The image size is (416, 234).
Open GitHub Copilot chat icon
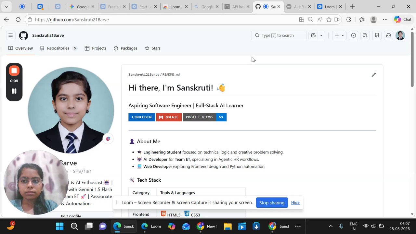pos(313,35)
